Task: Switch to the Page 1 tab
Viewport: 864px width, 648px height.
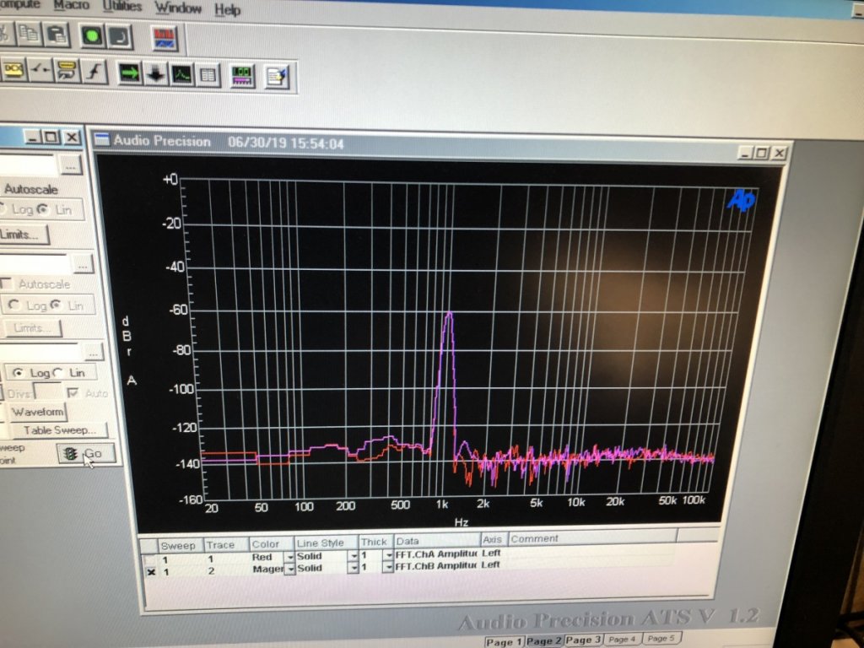Action: 505,642
